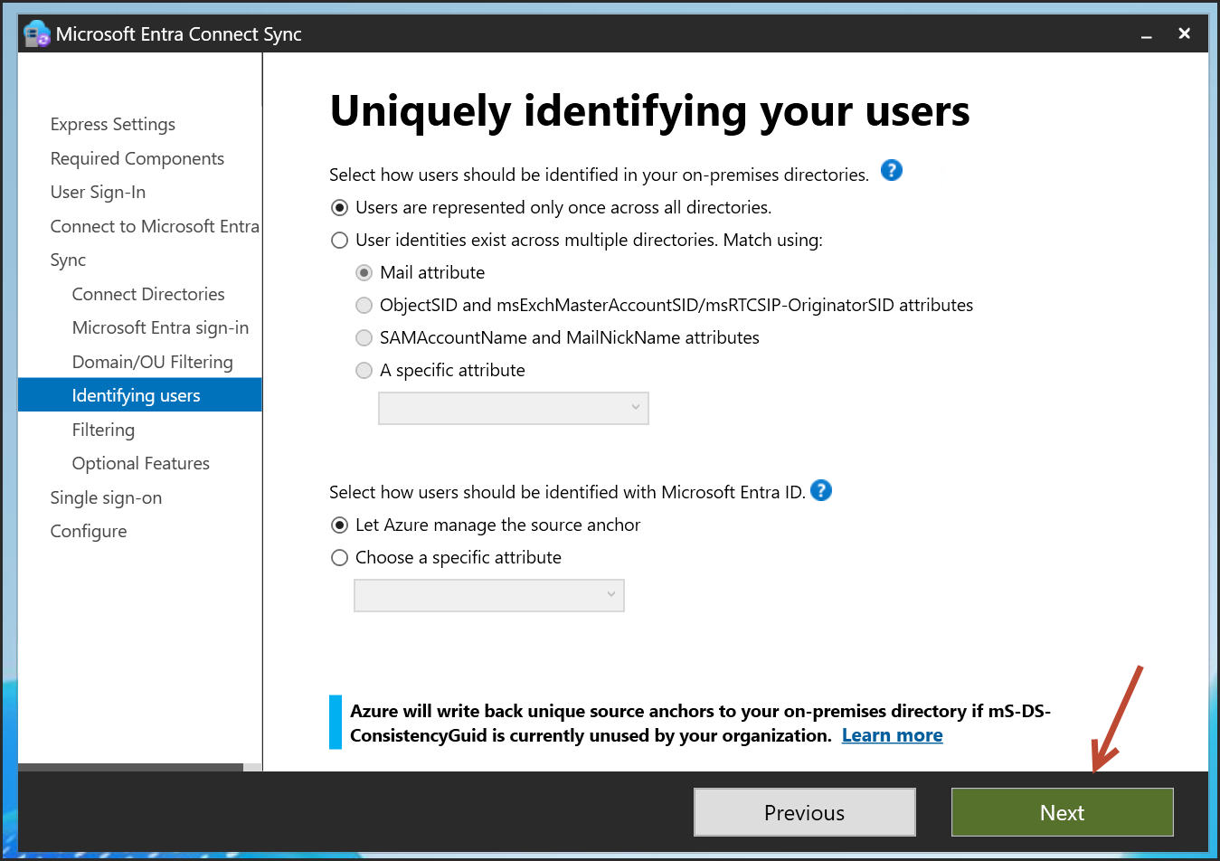
Task: Open the Learn more link
Action: (892, 735)
